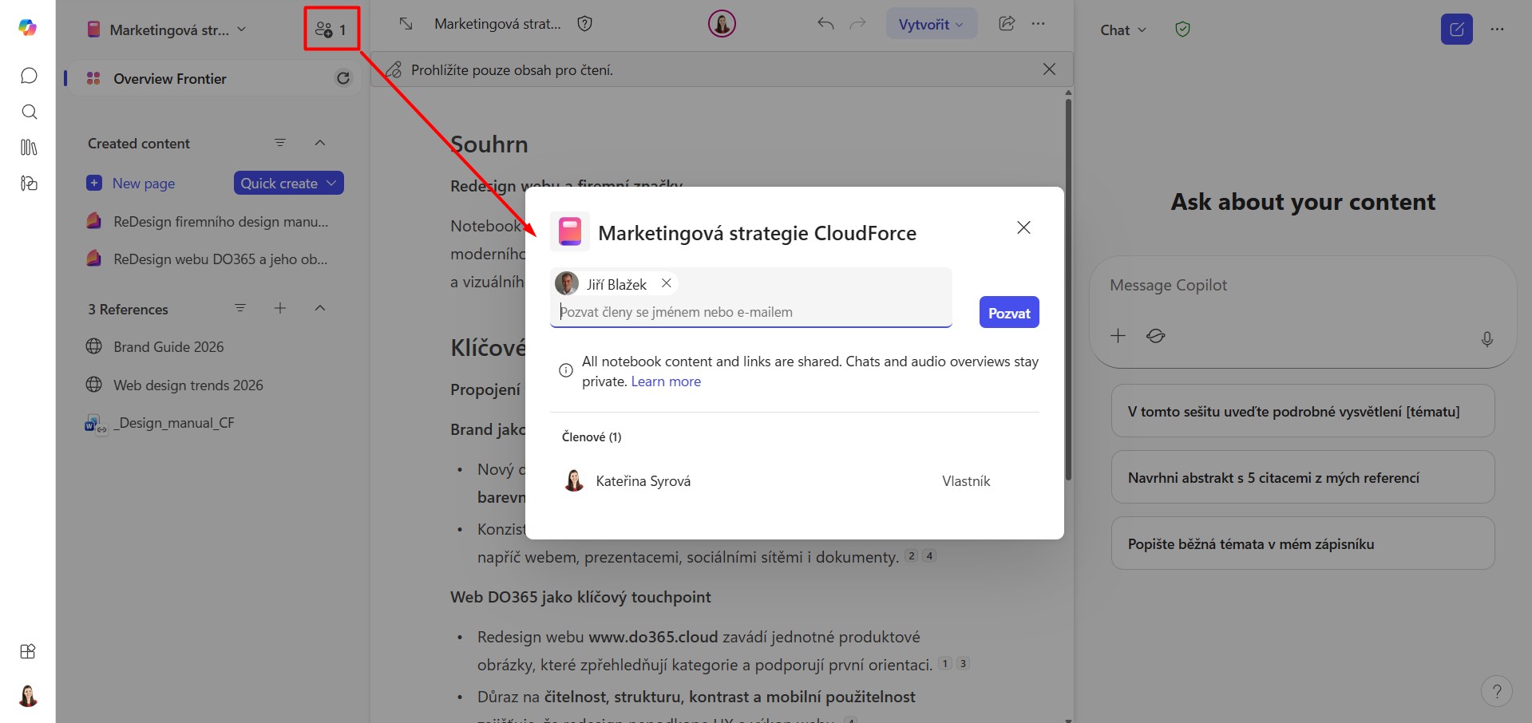Open the green shield icon next to Chat
The width and height of the screenshot is (1532, 723).
(1183, 30)
